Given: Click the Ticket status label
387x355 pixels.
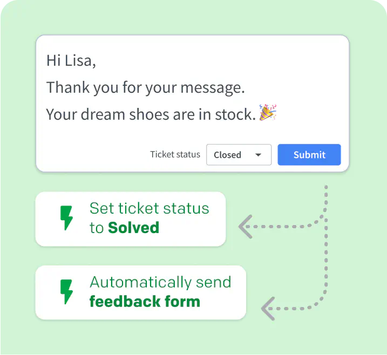Looking at the screenshot, I should [x=175, y=154].
